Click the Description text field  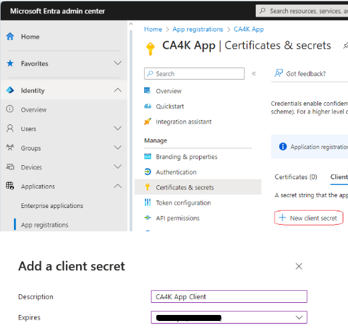[x=229, y=297]
